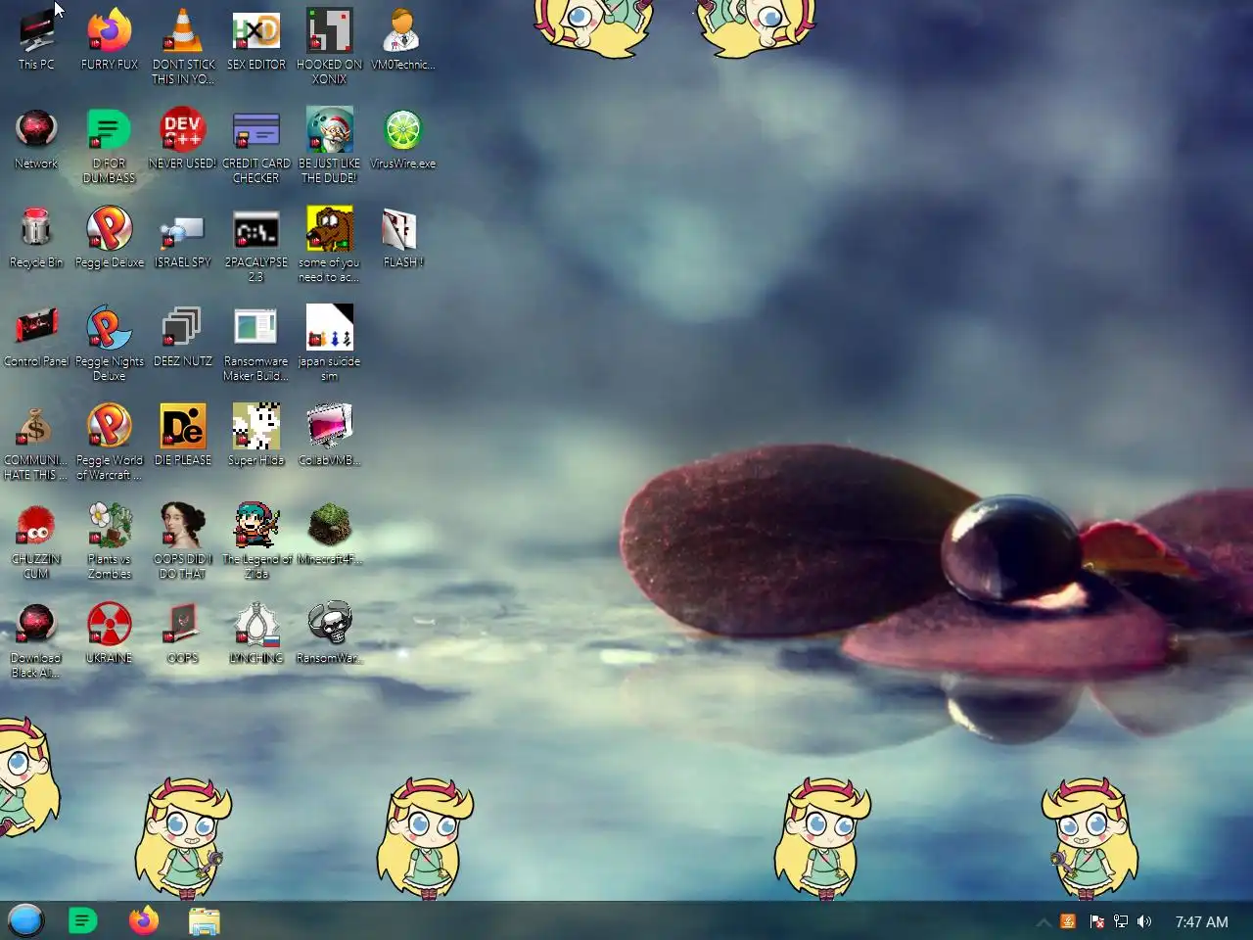Select the japan suicide sim icon
The height and width of the screenshot is (940, 1253).
(x=330, y=343)
